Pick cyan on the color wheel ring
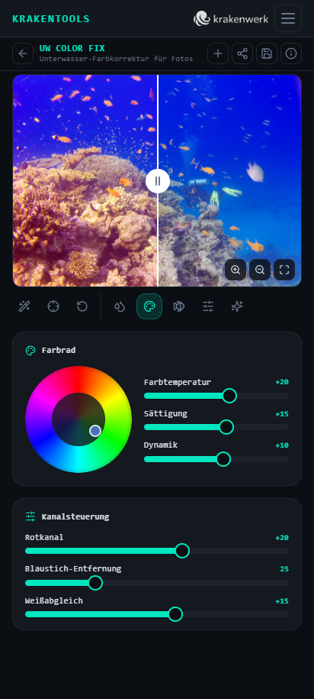The height and width of the screenshot is (699, 314). click(x=78, y=460)
